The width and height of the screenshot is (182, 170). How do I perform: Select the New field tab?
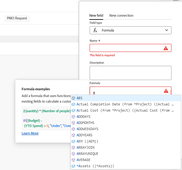[x=96, y=15]
